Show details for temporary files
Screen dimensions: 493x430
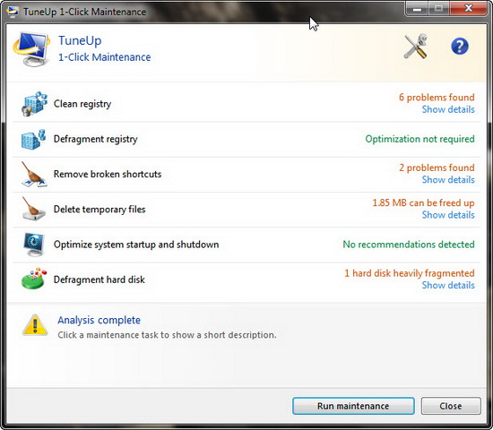coord(448,215)
